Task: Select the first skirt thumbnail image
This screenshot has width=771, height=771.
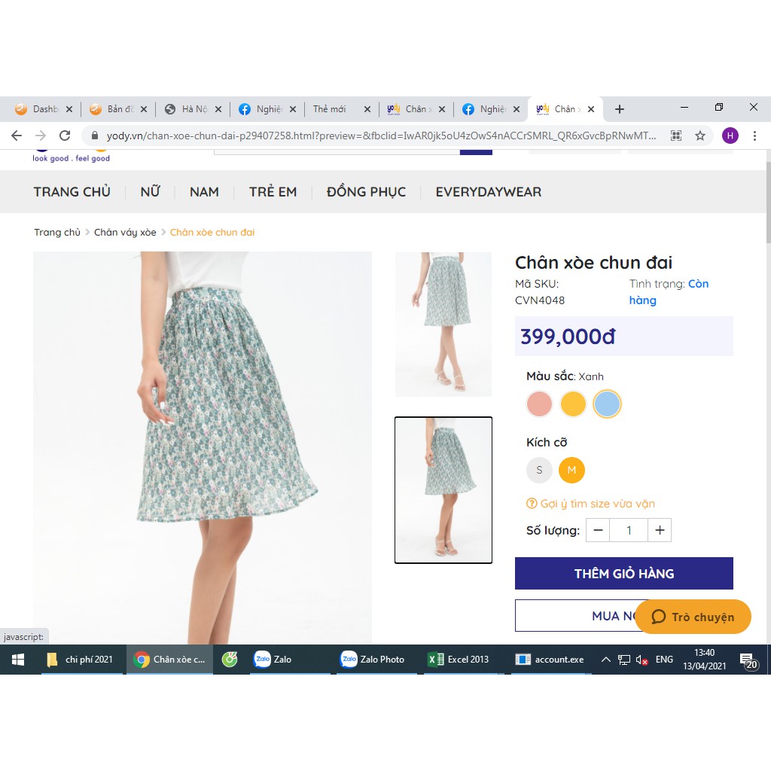Action: 443,324
